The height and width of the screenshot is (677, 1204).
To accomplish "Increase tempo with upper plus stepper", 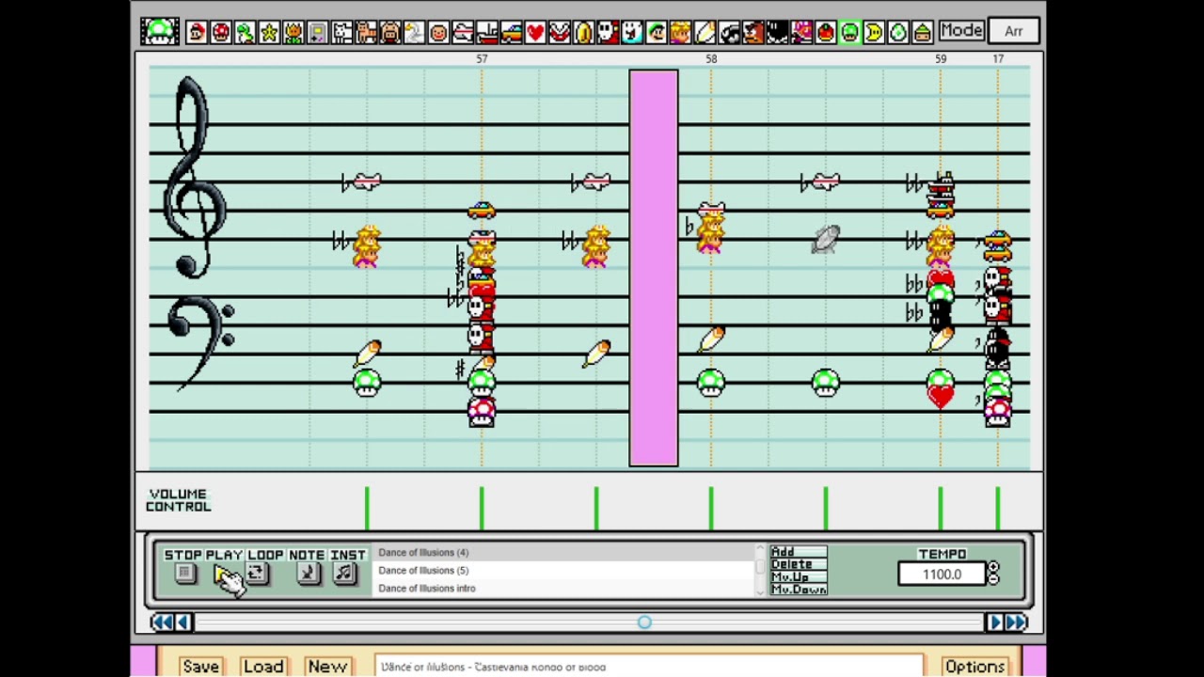I will point(993,568).
